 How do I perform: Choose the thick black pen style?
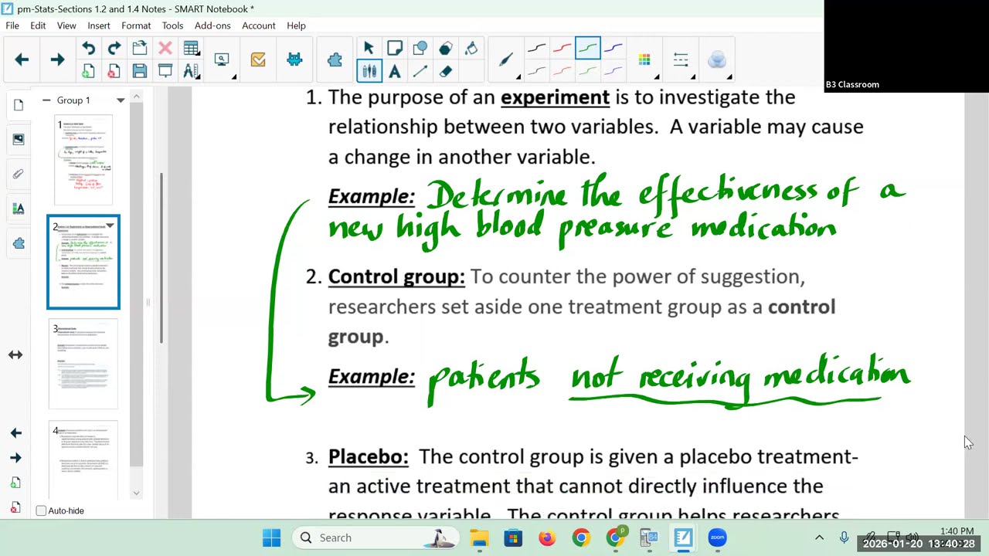point(536,49)
